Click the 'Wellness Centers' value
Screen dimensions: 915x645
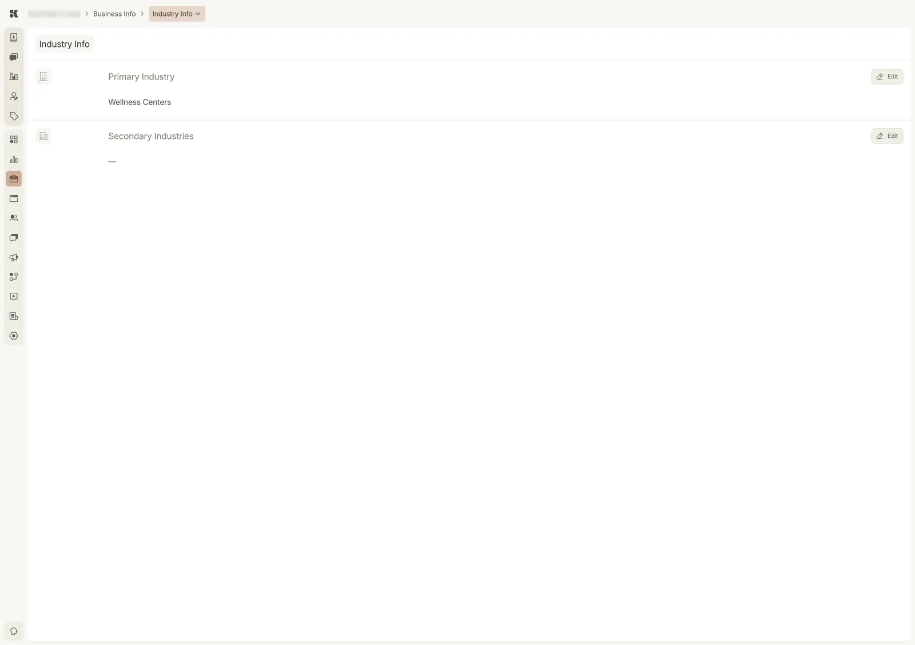coord(140,102)
